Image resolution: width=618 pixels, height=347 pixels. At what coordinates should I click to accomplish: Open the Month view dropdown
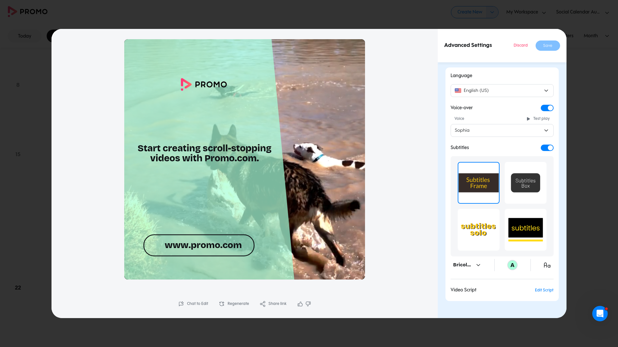point(596,36)
